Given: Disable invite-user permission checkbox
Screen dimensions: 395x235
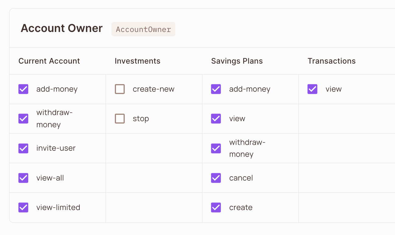Looking at the screenshot, I should (23, 148).
